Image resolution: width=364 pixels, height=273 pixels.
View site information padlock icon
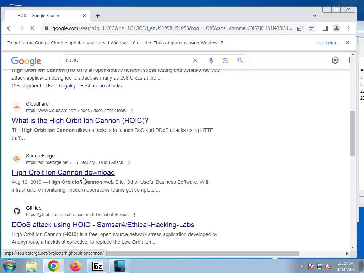click(x=47, y=28)
